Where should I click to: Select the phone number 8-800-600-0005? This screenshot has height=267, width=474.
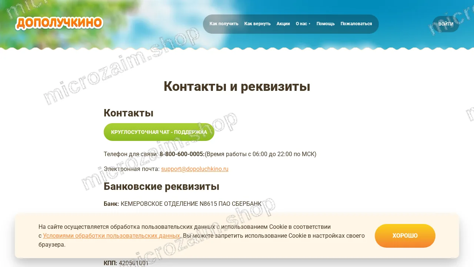pyautogui.click(x=181, y=154)
